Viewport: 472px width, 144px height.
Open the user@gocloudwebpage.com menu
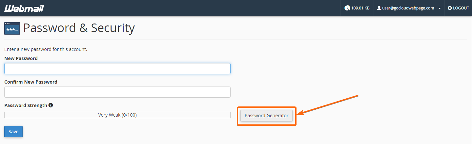click(x=409, y=8)
